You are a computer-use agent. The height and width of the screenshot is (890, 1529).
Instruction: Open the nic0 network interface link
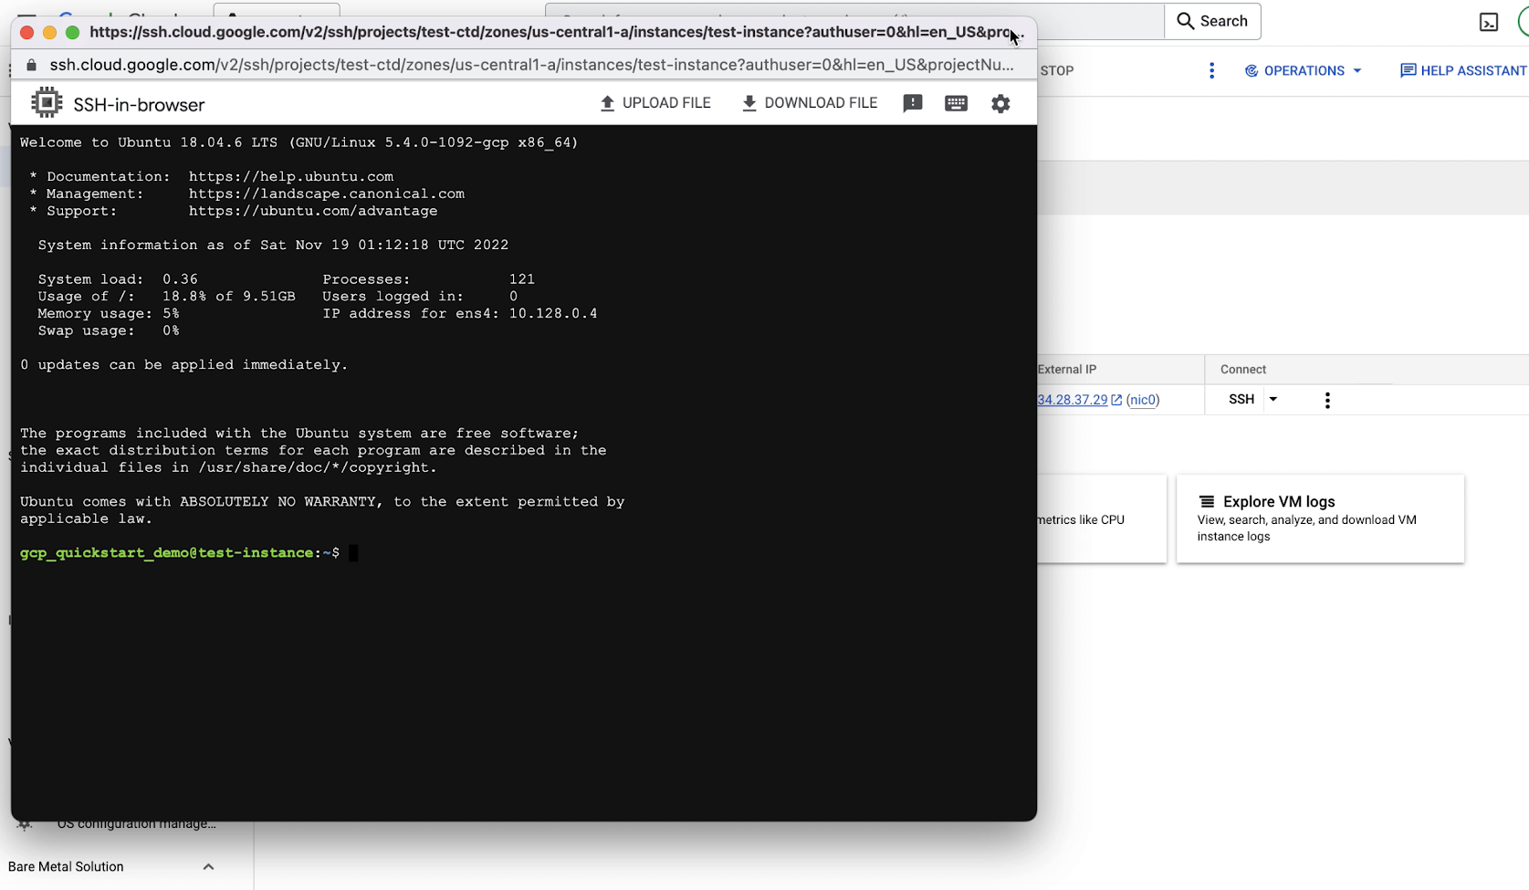tap(1143, 400)
